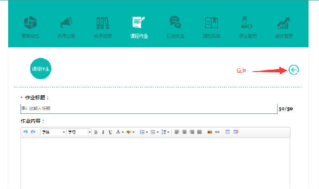The image size is (319, 189).
Task: Insert an image via toolbar icon
Action: pyautogui.click(x=210, y=132)
